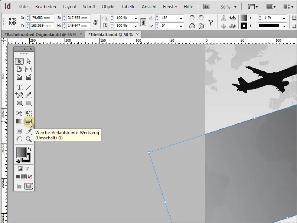Click flip vertical icon
Image resolution: width=297 pixels, height=223 pixels.
pyautogui.click(x=201, y=26)
